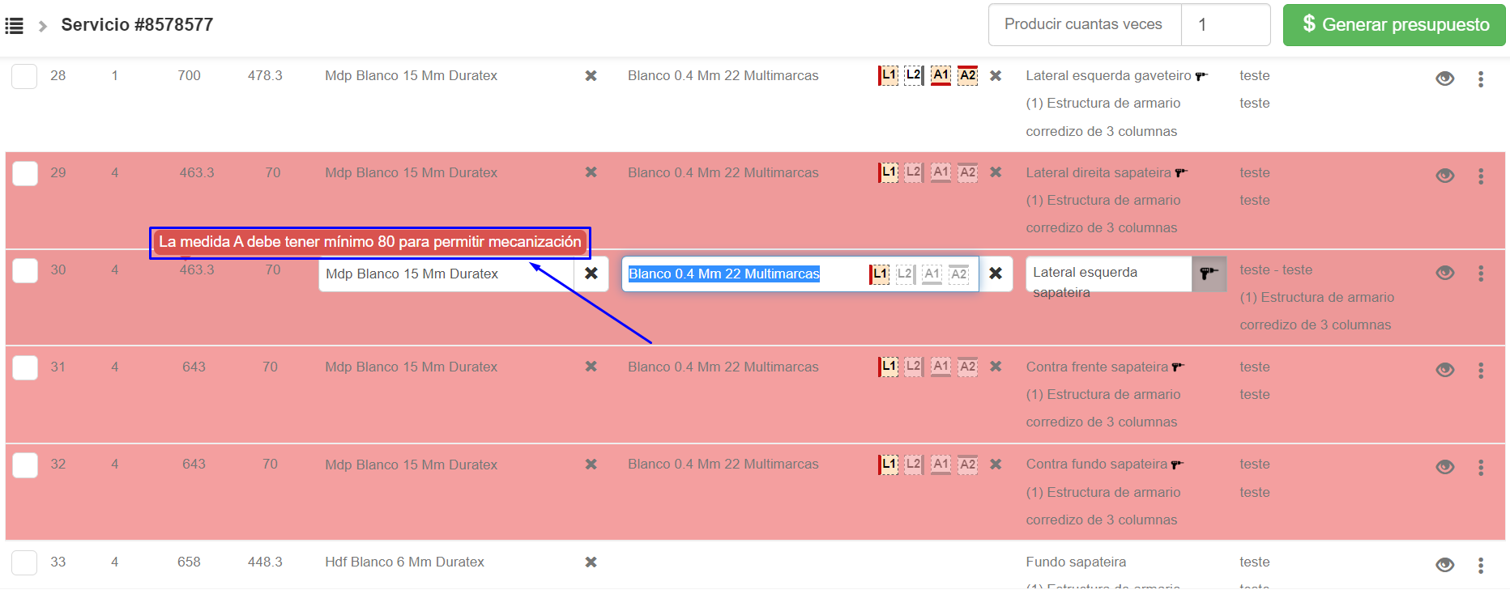The height and width of the screenshot is (594, 1510).
Task: Edit the selected edge band field, row 30
Action: [800, 274]
